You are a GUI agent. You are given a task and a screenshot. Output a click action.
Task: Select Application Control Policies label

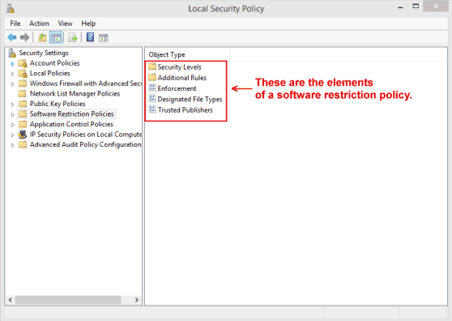pos(71,124)
